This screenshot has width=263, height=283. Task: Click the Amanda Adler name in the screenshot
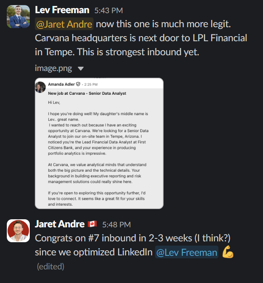(61, 84)
